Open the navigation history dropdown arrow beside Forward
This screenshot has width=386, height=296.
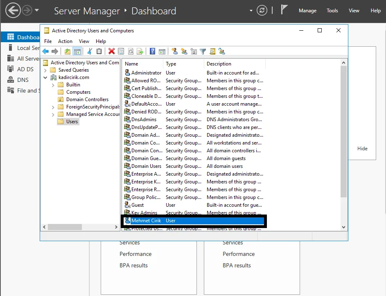pos(37,10)
